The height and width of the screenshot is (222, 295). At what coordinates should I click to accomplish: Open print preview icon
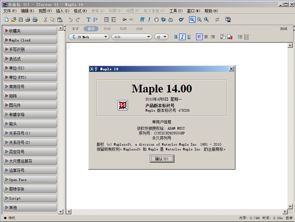35,20
